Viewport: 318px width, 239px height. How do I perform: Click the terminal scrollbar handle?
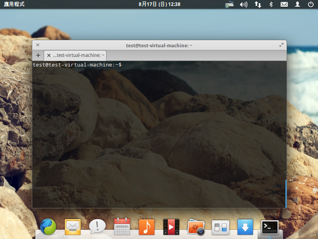click(x=286, y=194)
